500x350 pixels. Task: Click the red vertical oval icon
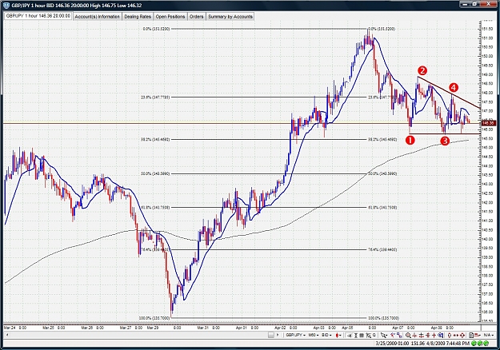click(450, 335)
